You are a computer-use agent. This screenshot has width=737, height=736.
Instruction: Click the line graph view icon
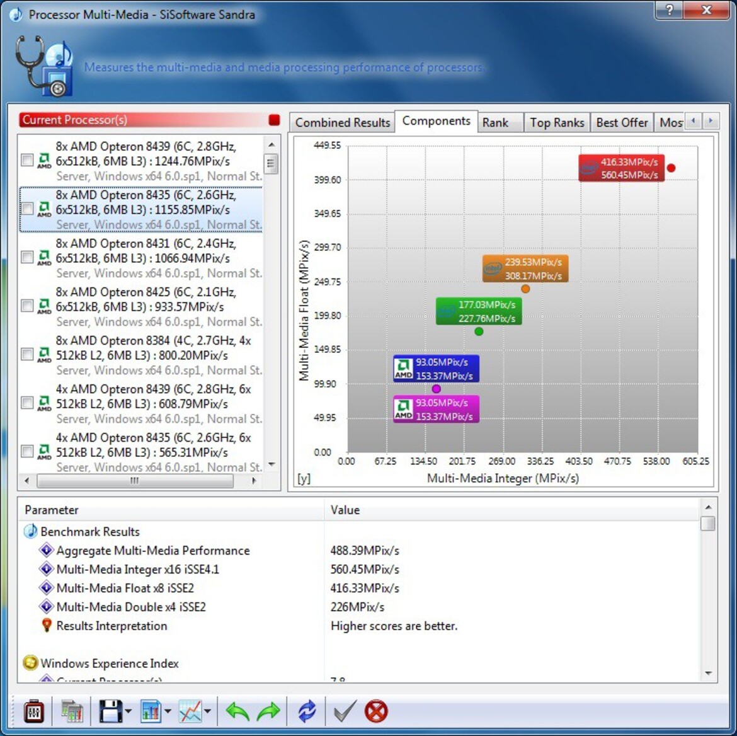(190, 711)
